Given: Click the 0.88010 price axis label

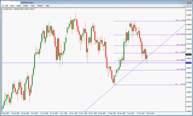Looking at the screenshot, I should coord(189,78).
